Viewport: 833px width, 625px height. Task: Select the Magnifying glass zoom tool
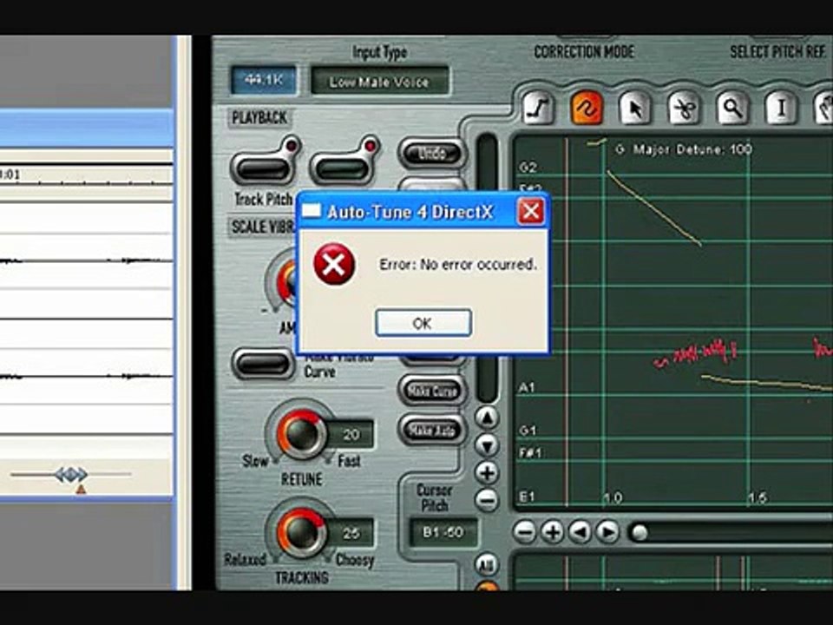point(732,109)
